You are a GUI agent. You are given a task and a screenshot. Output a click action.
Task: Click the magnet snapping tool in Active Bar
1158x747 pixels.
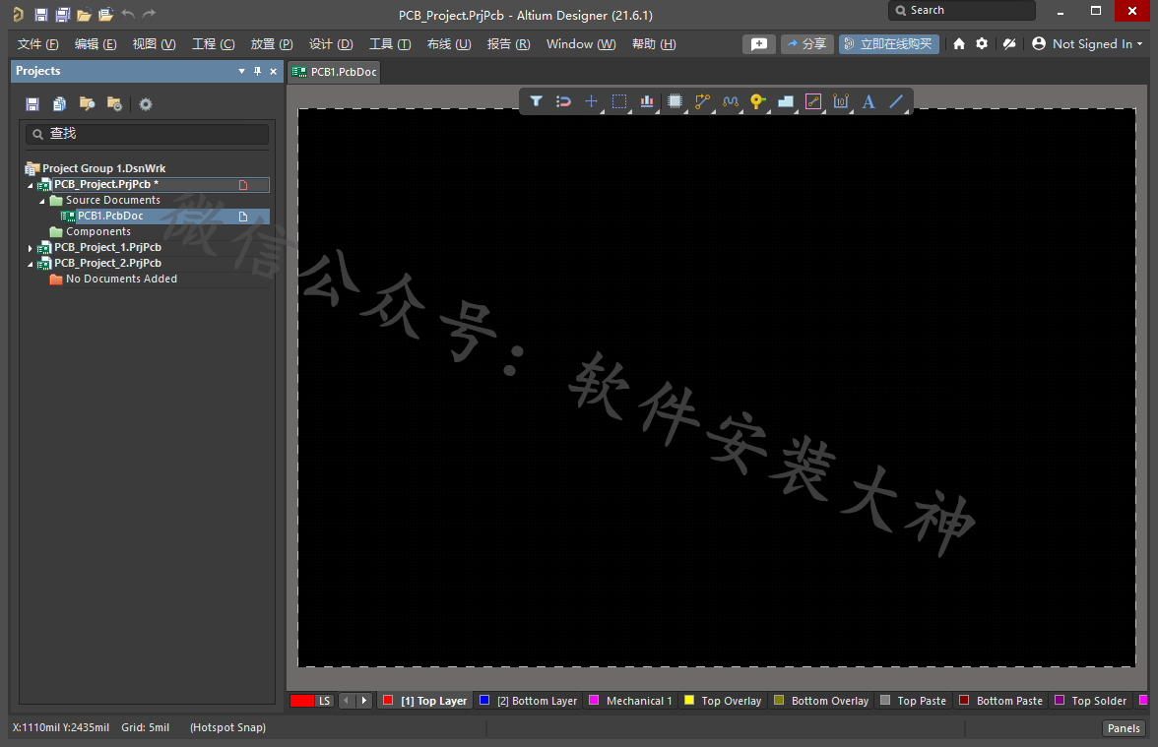[x=563, y=101]
